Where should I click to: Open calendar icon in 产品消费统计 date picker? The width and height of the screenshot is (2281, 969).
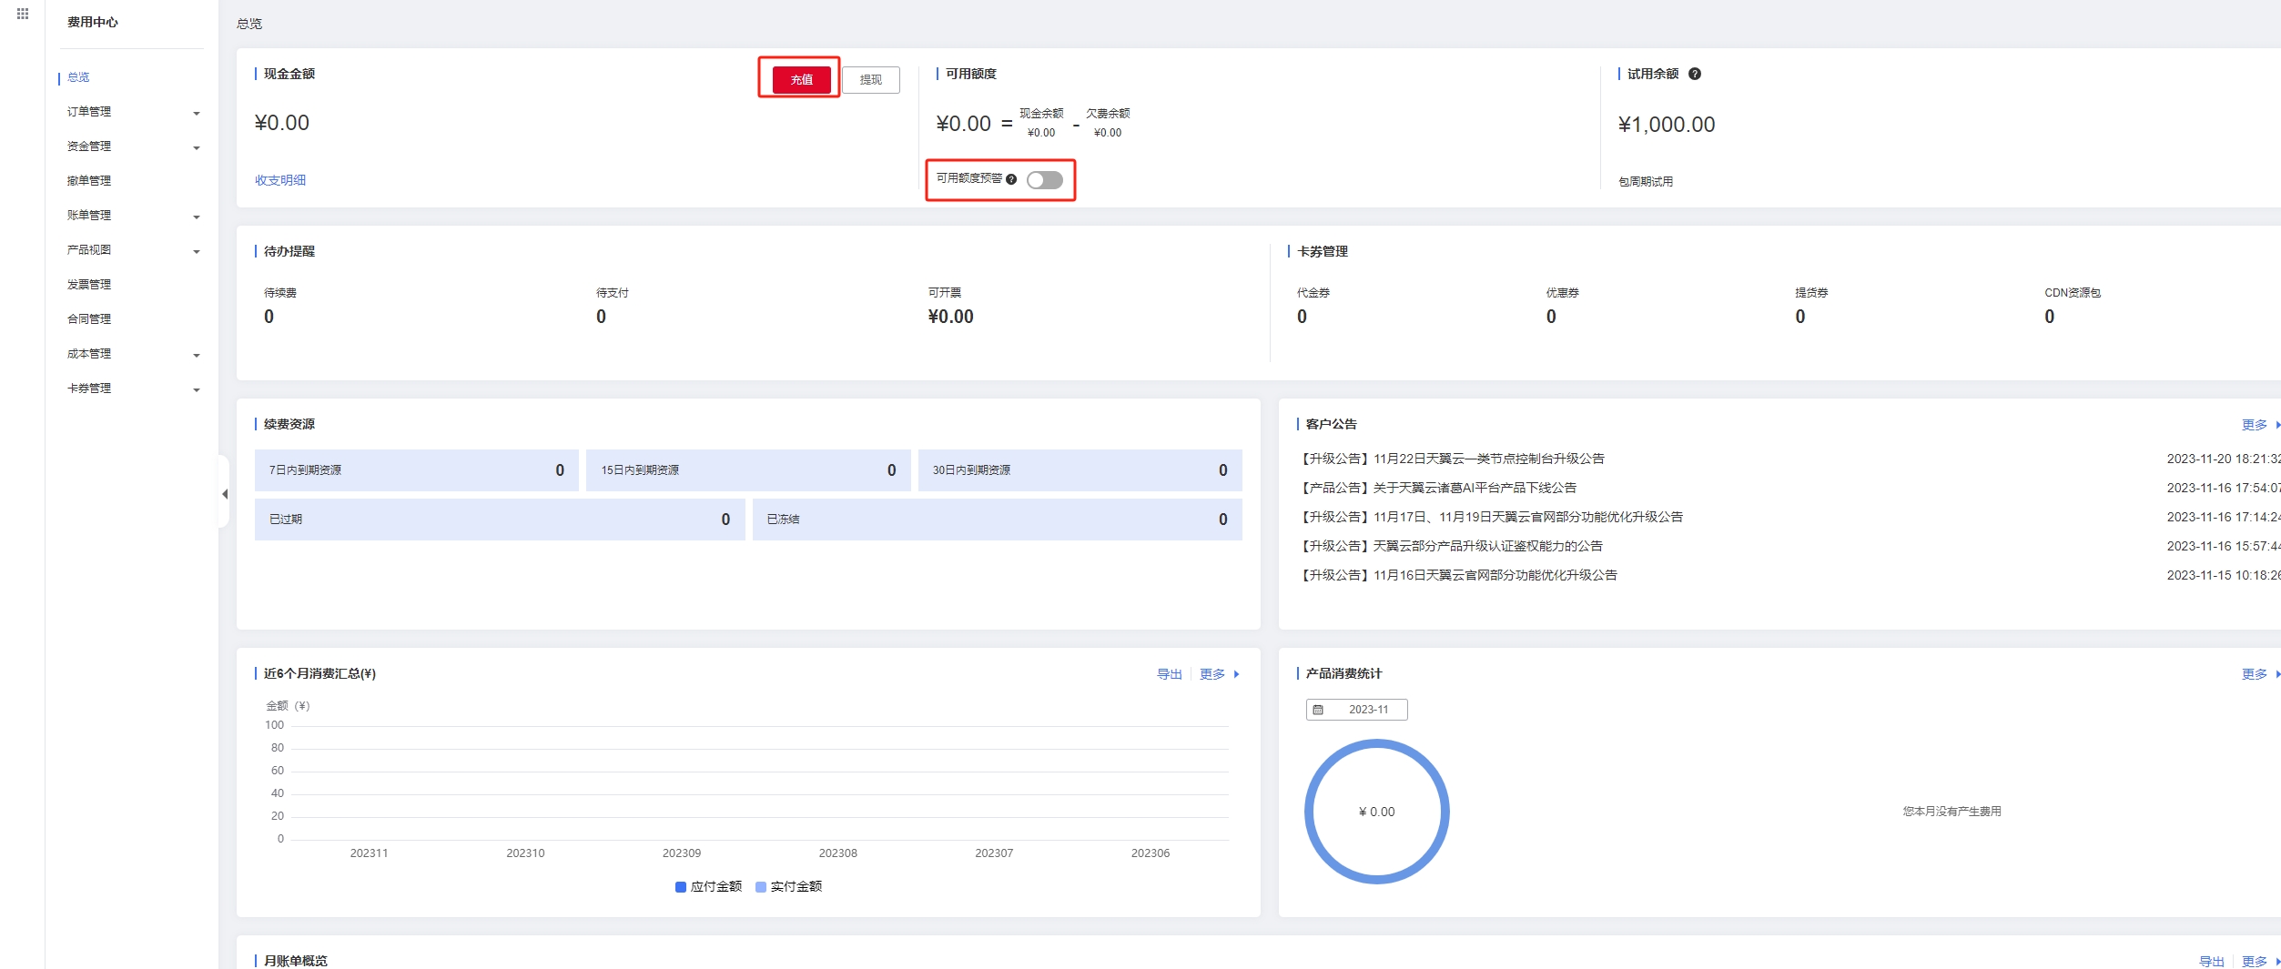[1317, 710]
